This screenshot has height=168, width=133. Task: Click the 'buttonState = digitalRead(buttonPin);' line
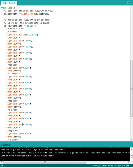tap(26, 14)
